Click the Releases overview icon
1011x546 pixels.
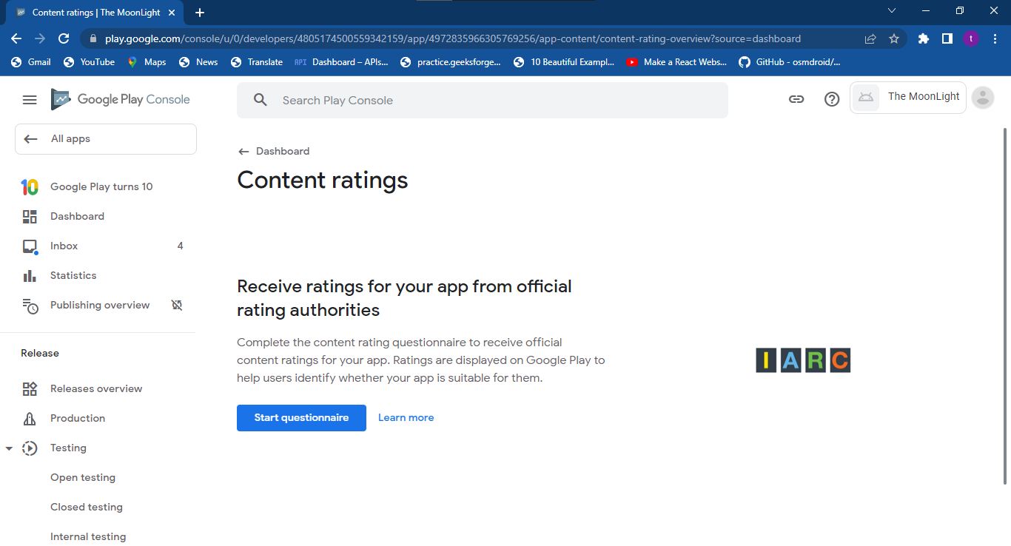pos(30,388)
